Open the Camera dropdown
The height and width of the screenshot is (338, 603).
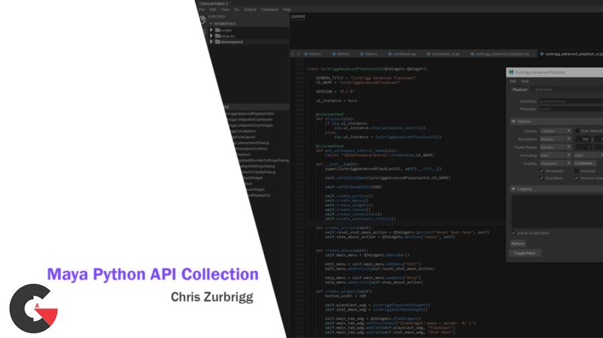tap(555, 131)
